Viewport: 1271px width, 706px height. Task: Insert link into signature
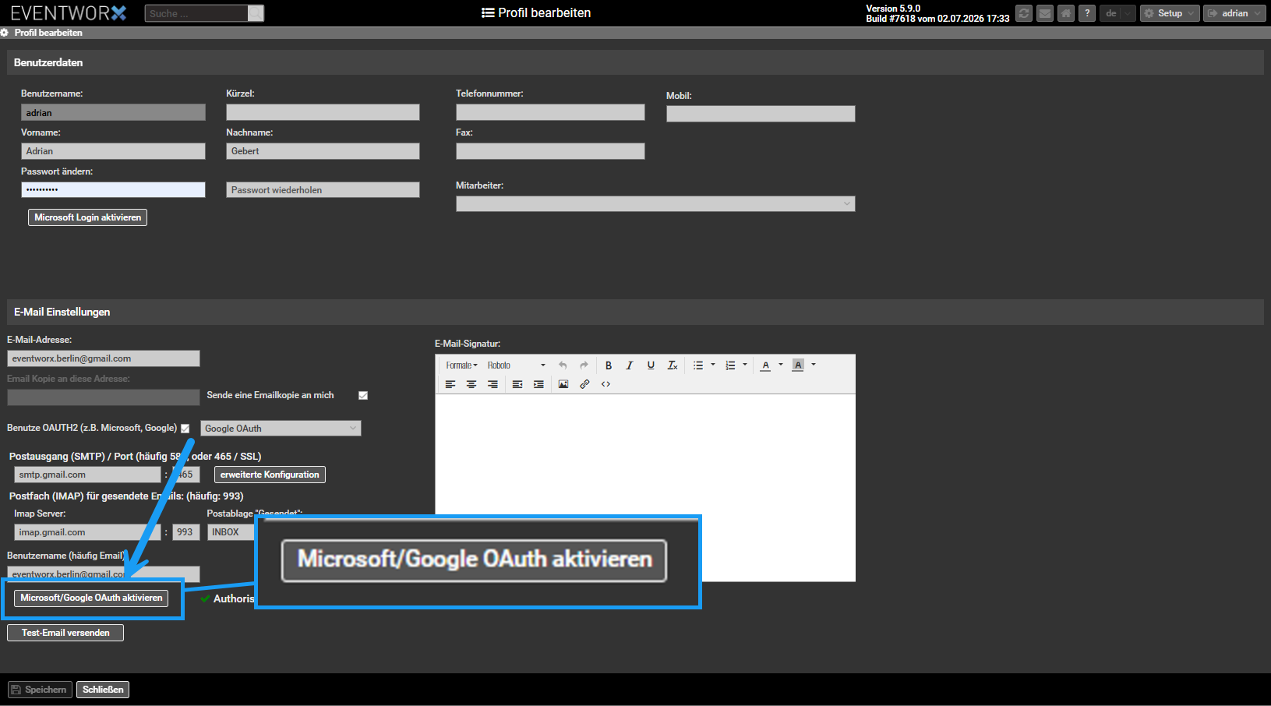[x=584, y=384]
